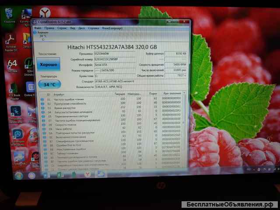
Task: Select attribute row 05 Переназначенные сектора
Action: coord(112,115)
